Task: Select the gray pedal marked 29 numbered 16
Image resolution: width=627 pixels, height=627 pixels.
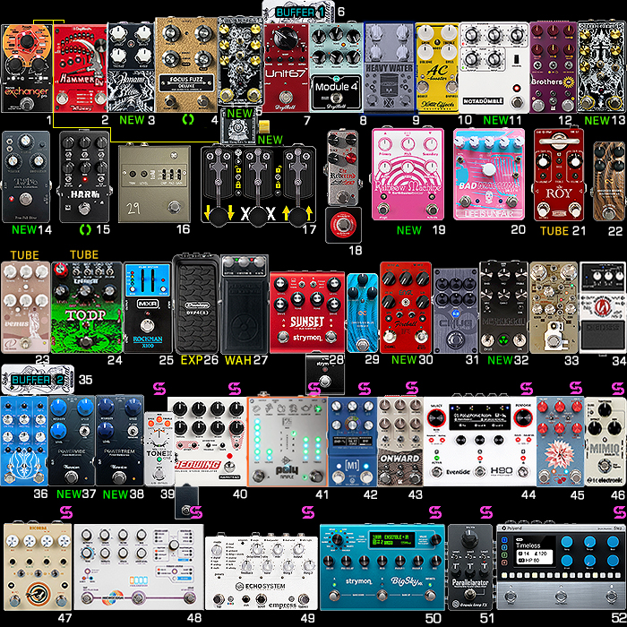Action: pos(154,184)
